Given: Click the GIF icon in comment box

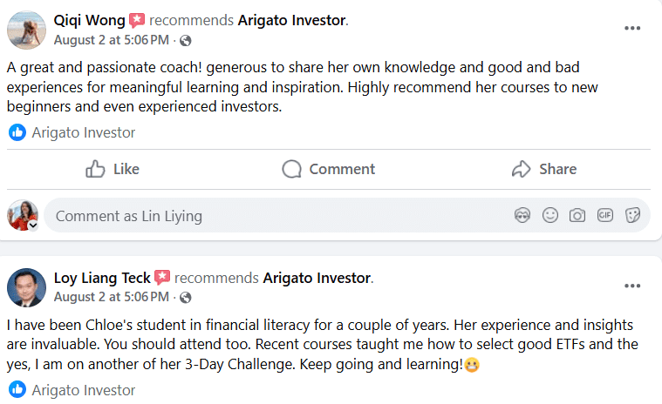Looking at the screenshot, I should click(604, 215).
